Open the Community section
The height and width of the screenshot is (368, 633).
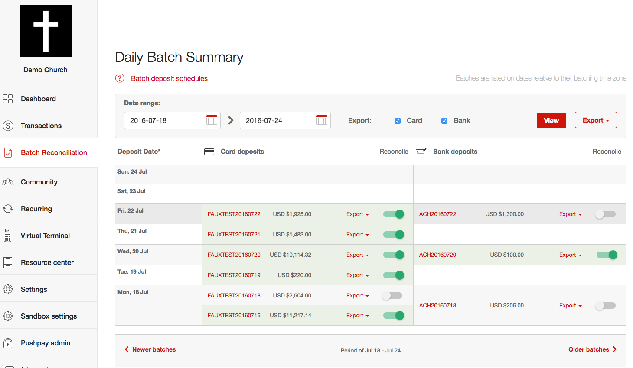pyautogui.click(x=8, y=182)
